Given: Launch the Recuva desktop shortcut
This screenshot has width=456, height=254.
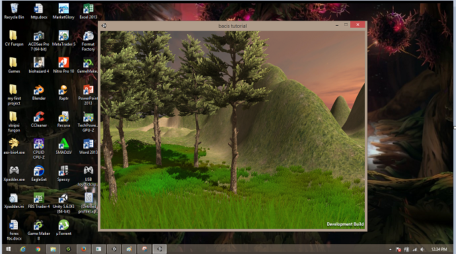Looking at the screenshot, I should 63,119.
